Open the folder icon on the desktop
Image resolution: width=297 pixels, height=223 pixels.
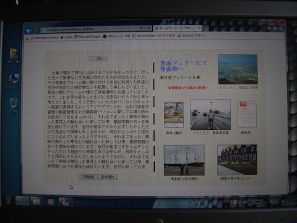click(14, 56)
